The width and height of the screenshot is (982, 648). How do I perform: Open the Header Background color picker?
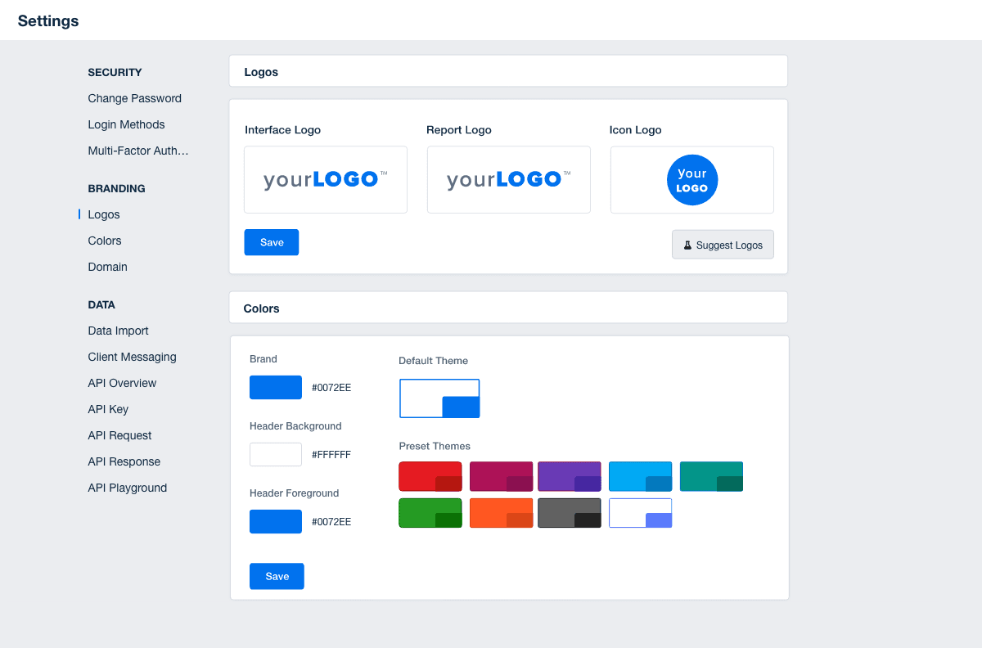(x=275, y=454)
